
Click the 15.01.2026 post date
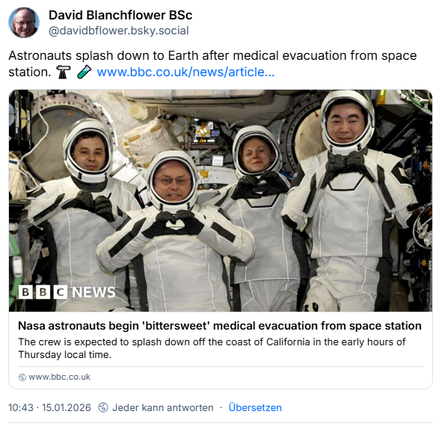point(67,407)
